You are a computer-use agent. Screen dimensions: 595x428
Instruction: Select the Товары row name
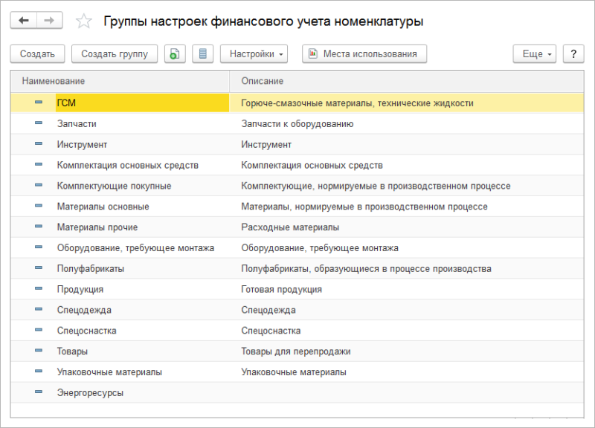pos(72,351)
